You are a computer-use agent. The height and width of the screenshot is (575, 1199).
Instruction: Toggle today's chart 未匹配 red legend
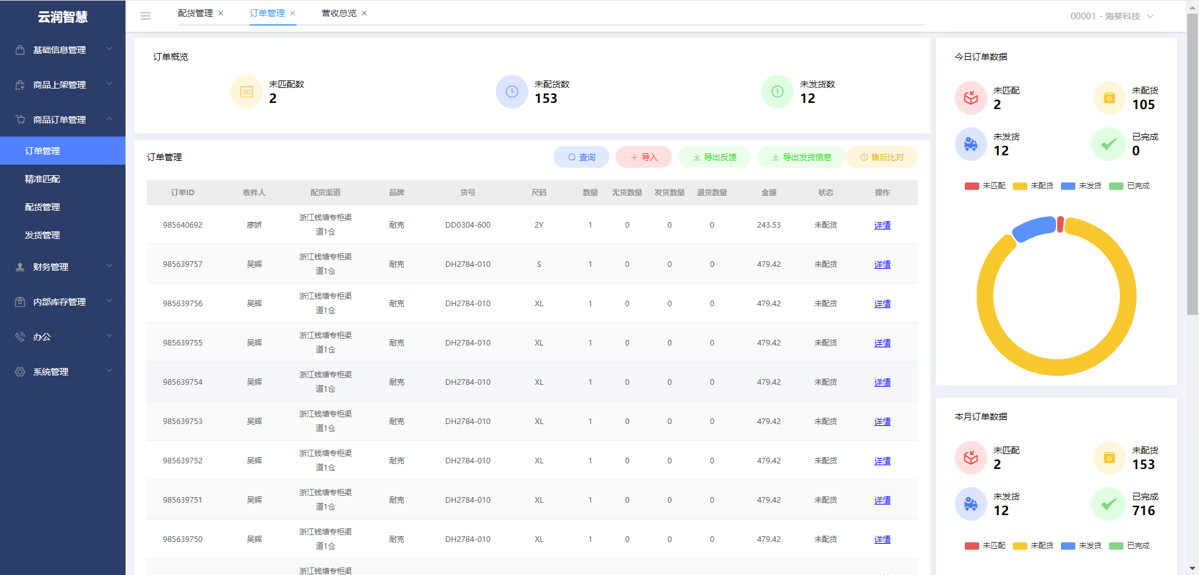pyautogui.click(x=985, y=186)
